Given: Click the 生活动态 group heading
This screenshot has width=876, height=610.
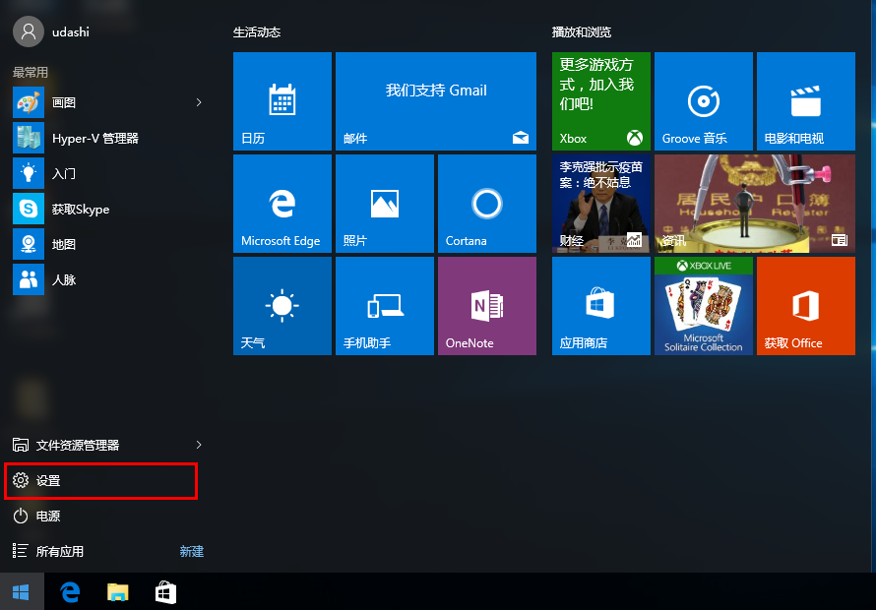Looking at the screenshot, I should [257, 32].
